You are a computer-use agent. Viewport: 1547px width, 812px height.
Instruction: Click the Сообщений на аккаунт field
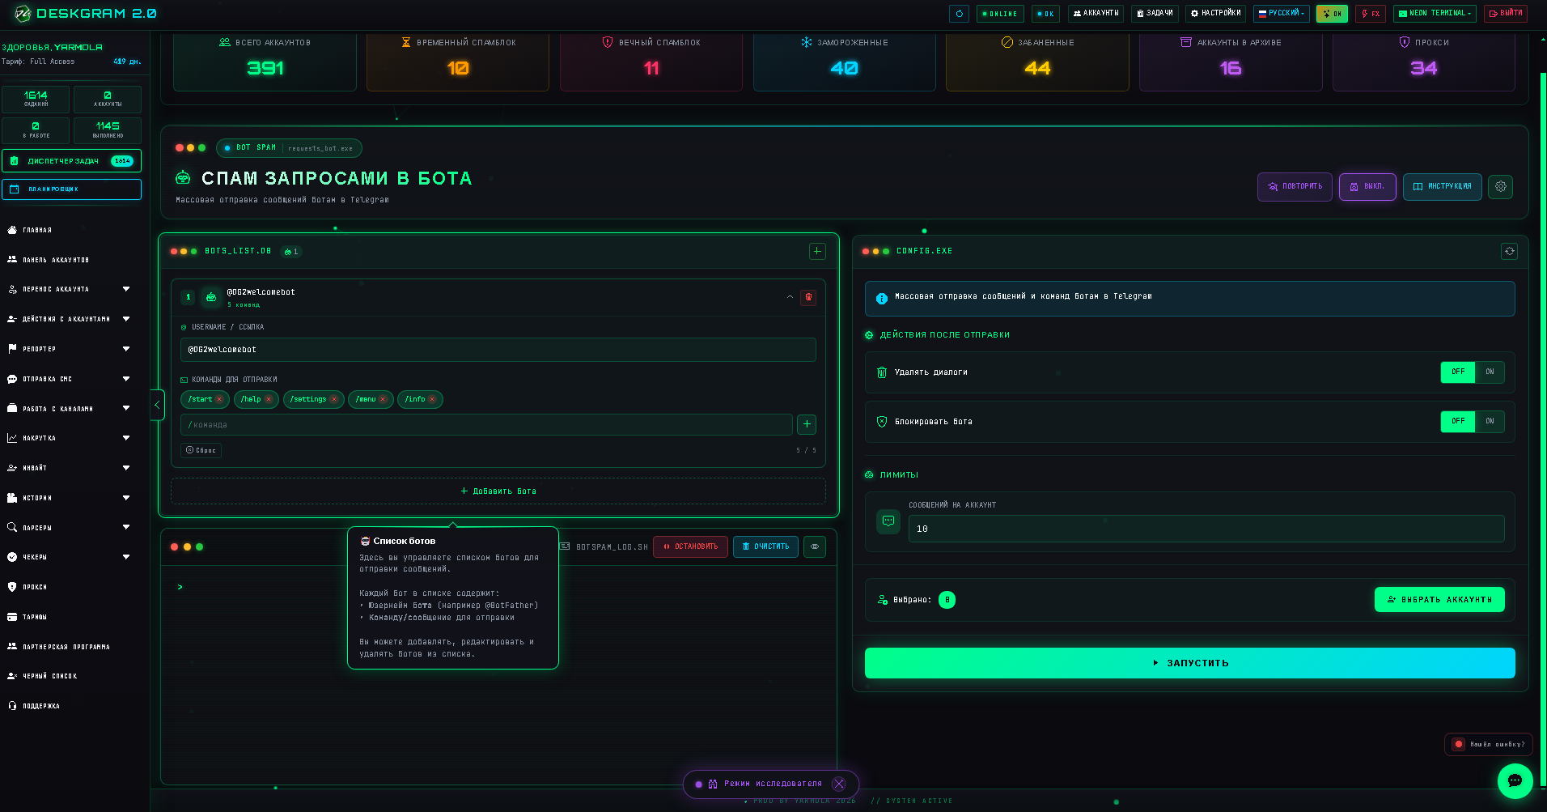pos(1206,529)
